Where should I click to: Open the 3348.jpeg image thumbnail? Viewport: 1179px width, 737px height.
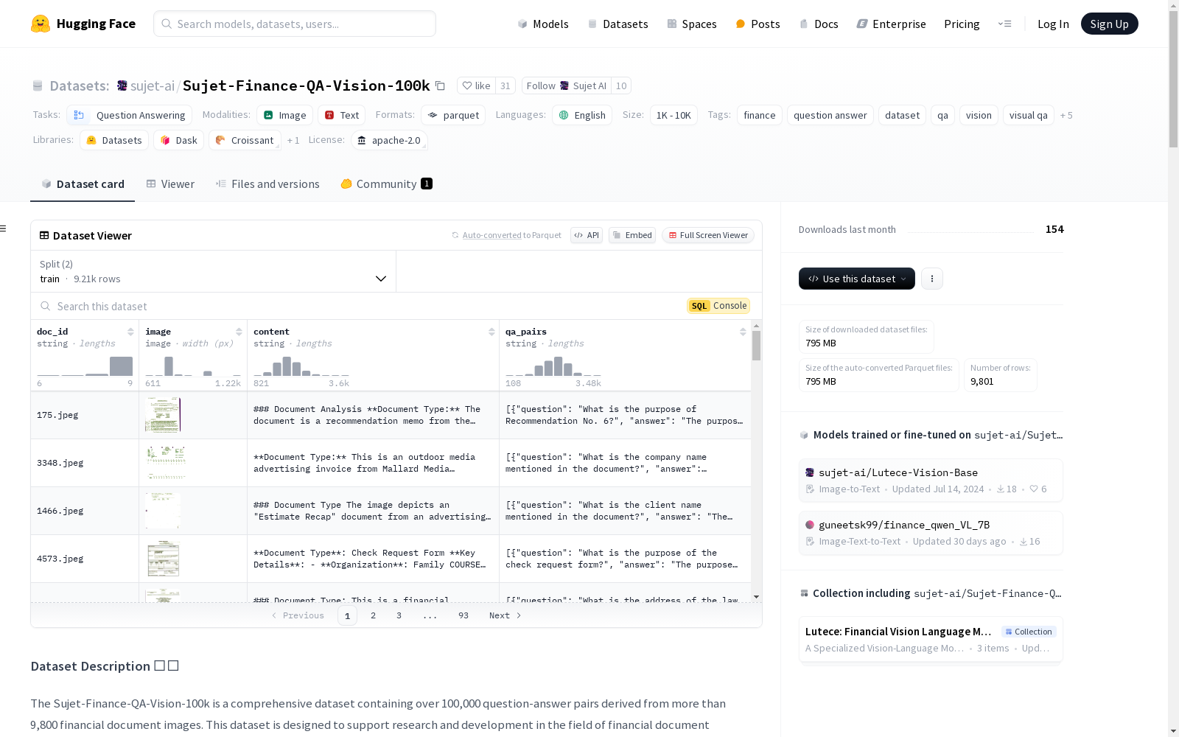pyautogui.click(x=167, y=463)
